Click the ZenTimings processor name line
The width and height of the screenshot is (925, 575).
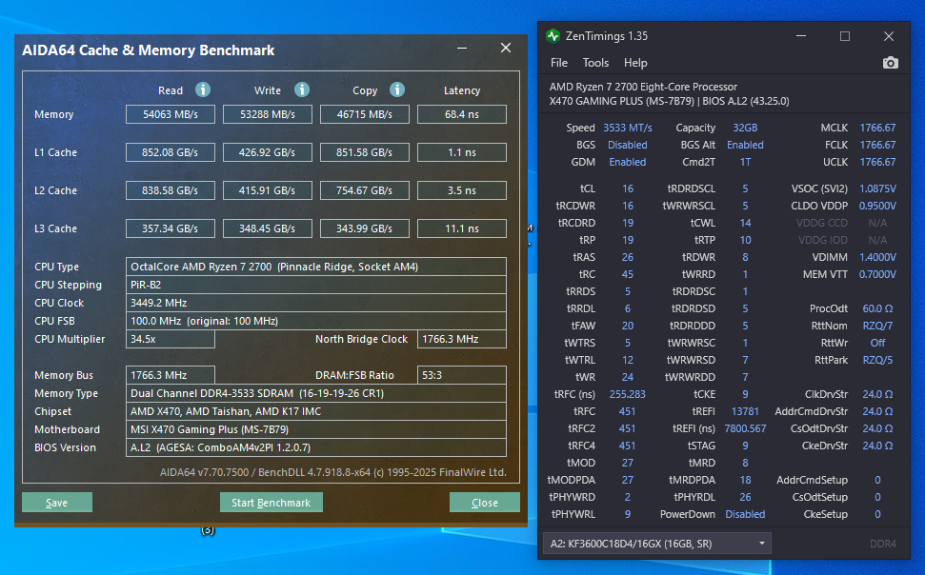643,87
